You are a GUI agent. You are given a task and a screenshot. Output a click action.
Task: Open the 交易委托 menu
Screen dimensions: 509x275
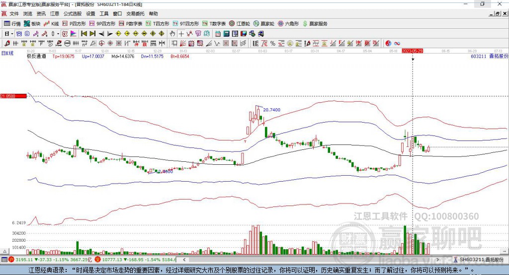pos(135,13)
